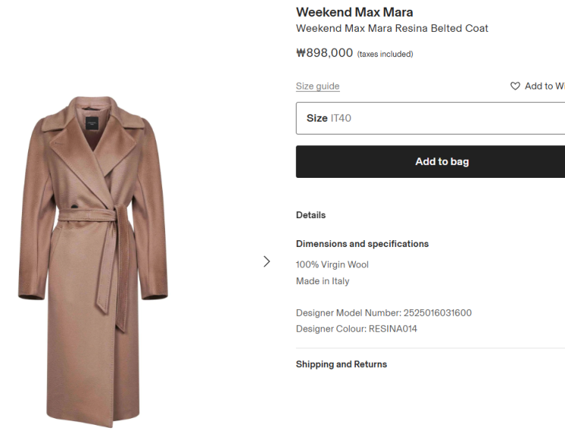Collapse Dimensions and specifications section
565x434 pixels.
click(362, 244)
